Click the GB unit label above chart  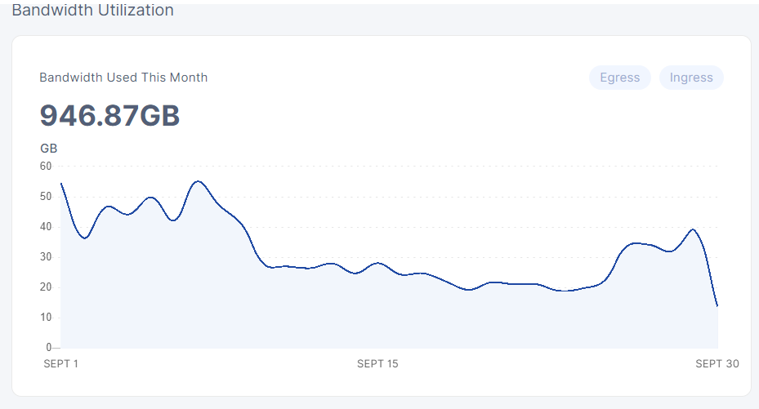[x=48, y=149]
